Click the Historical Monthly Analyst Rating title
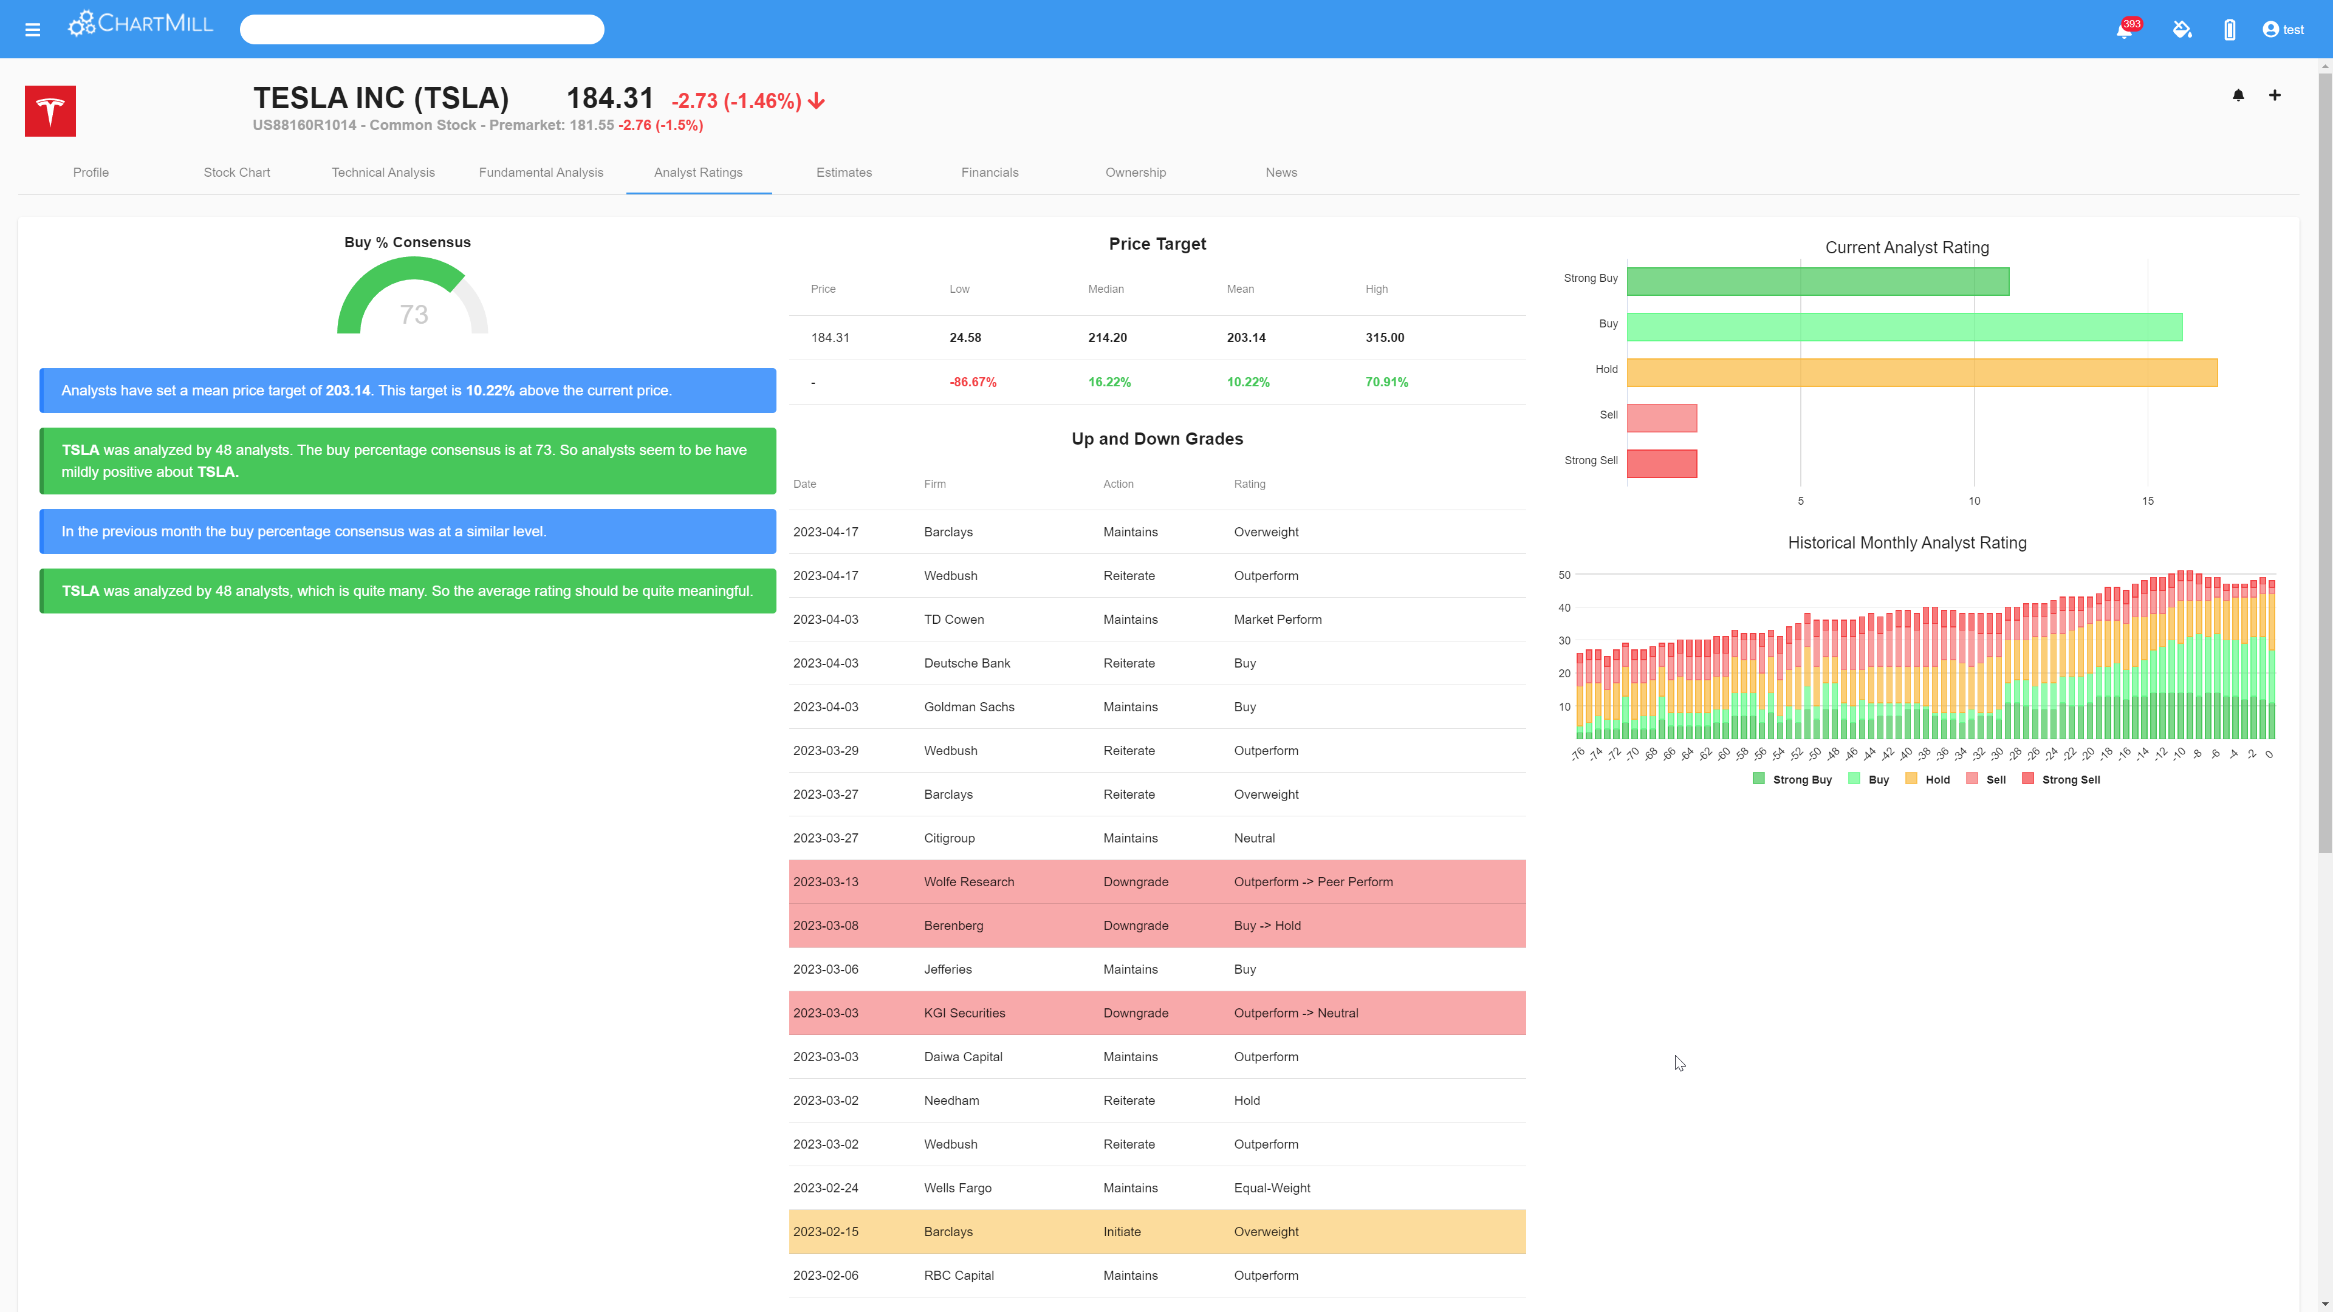 1907,542
